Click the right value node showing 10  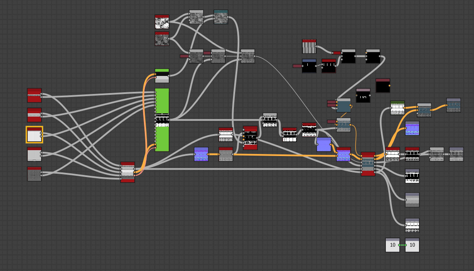point(412,245)
